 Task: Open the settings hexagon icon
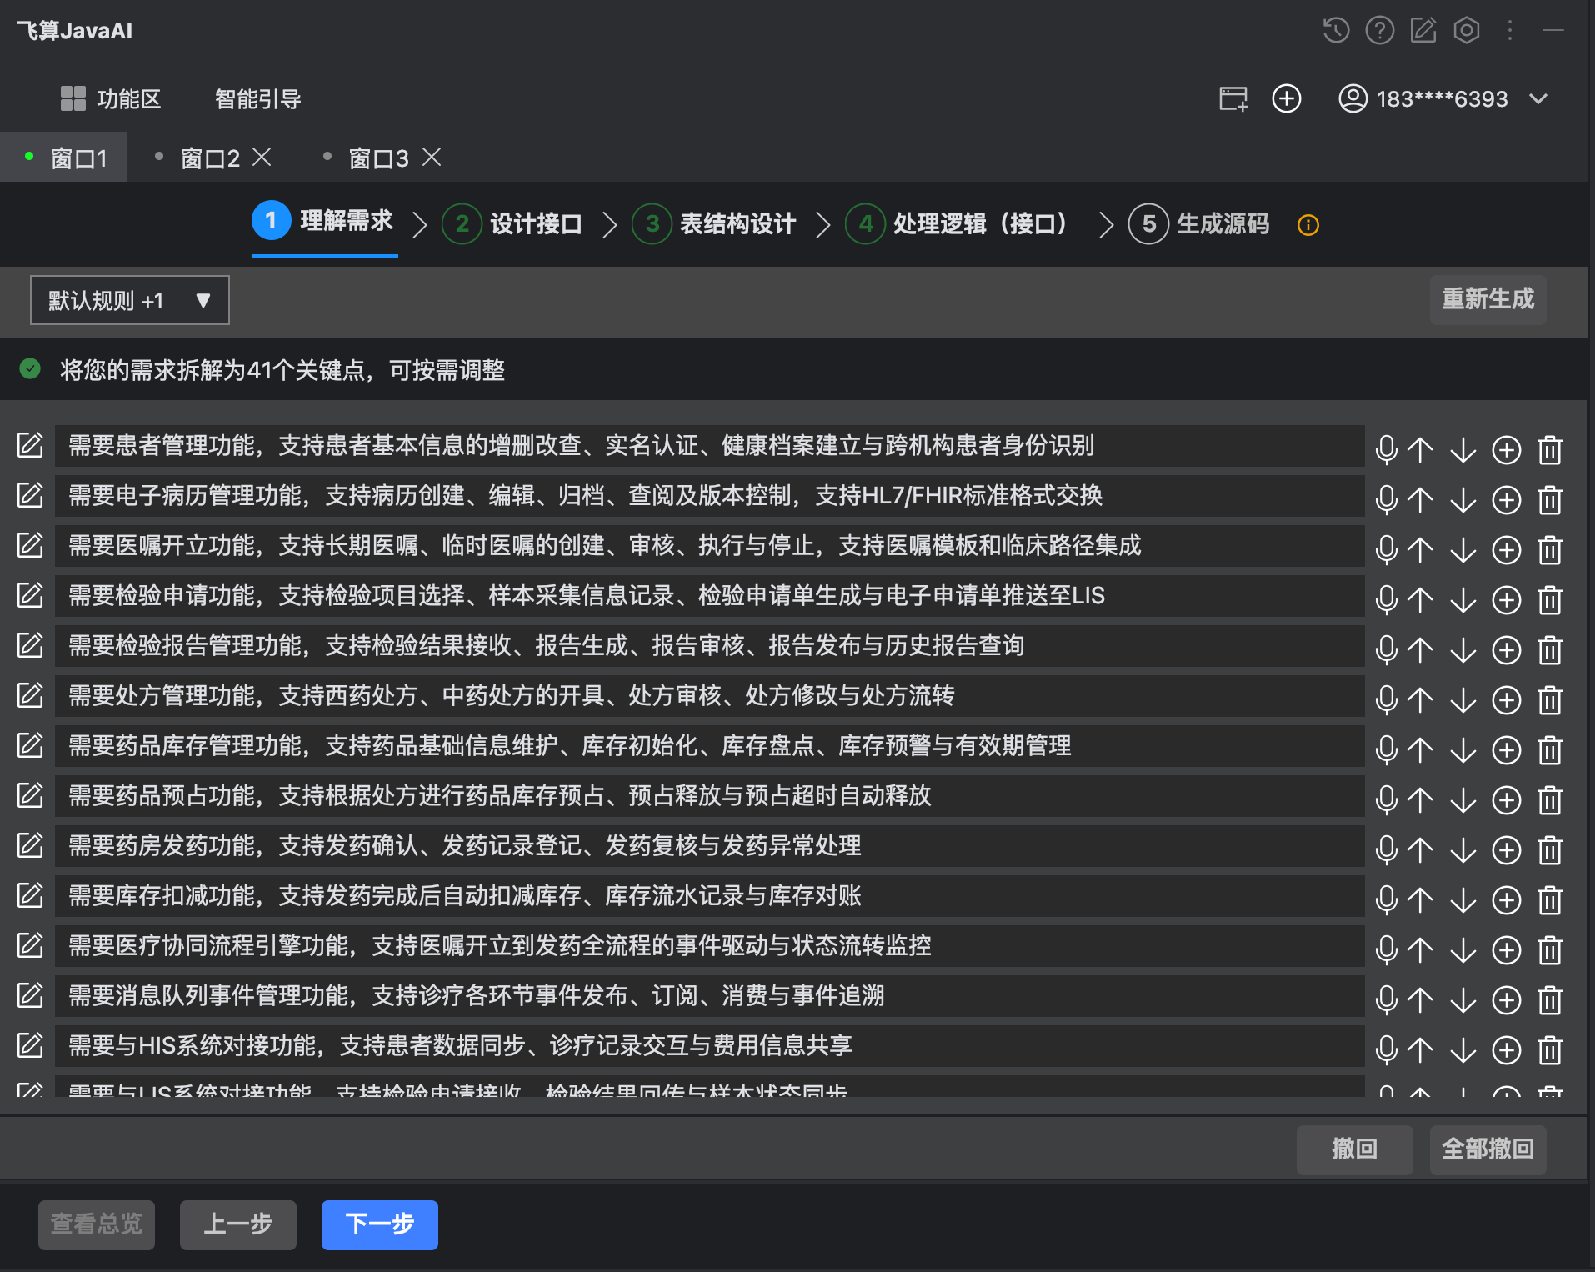pos(1467,31)
